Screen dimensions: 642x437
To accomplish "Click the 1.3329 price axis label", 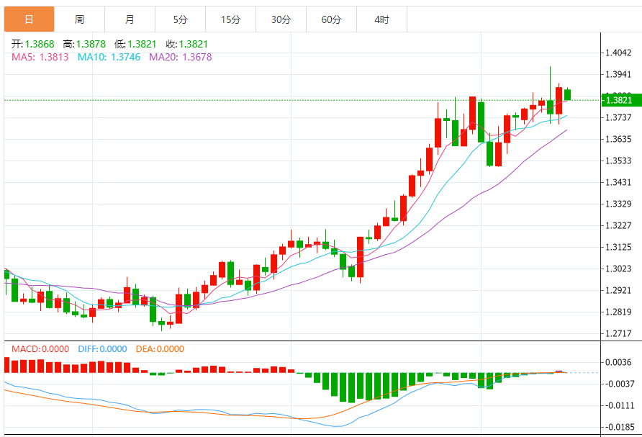I will [618, 204].
